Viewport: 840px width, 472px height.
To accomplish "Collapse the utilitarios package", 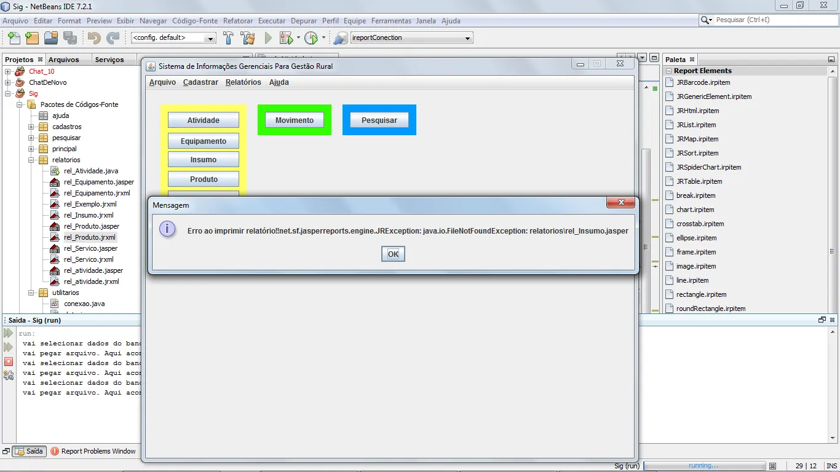I will pyautogui.click(x=31, y=293).
